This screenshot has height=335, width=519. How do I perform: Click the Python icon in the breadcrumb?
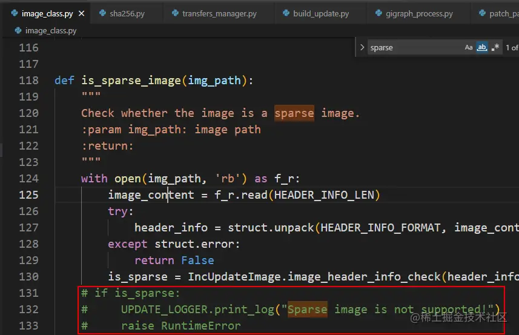18,30
